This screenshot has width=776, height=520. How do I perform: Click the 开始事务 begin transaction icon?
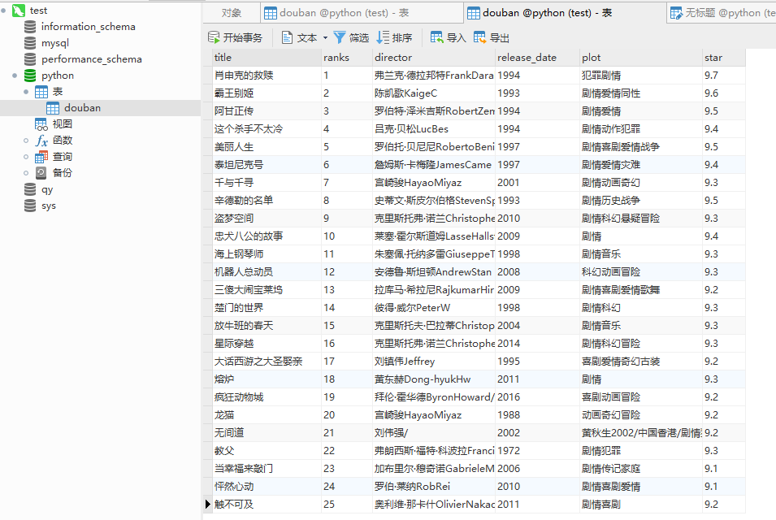[x=215, y=37]
